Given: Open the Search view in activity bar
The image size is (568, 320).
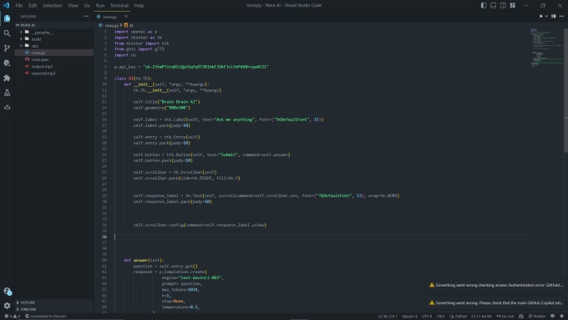Looking at the screenshot, I should [7, 33].
